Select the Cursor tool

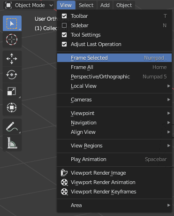click(x=12, y=39)
